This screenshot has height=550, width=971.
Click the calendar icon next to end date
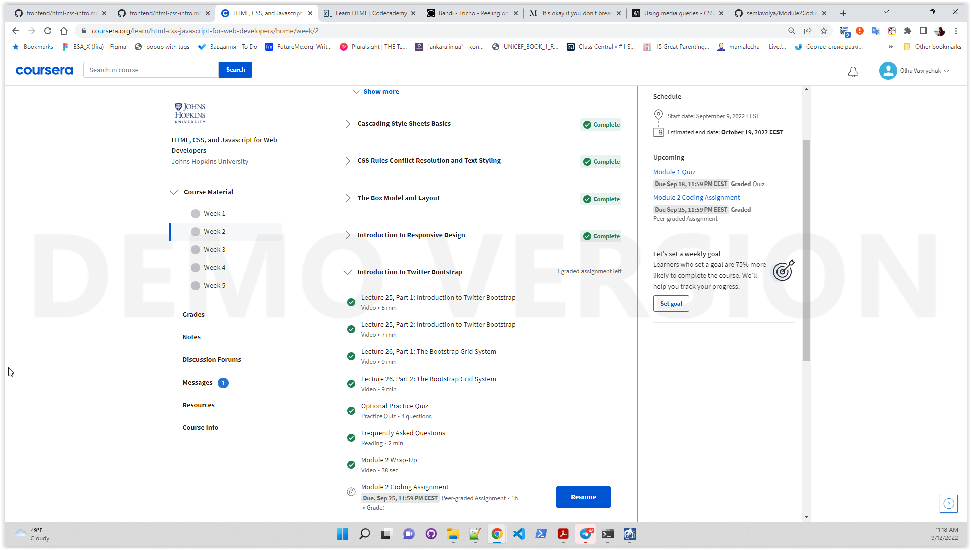coord(658,132)
